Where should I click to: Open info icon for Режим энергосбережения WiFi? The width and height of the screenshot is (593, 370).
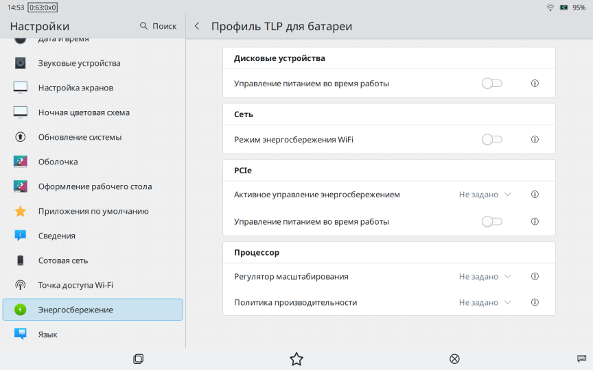535,139
